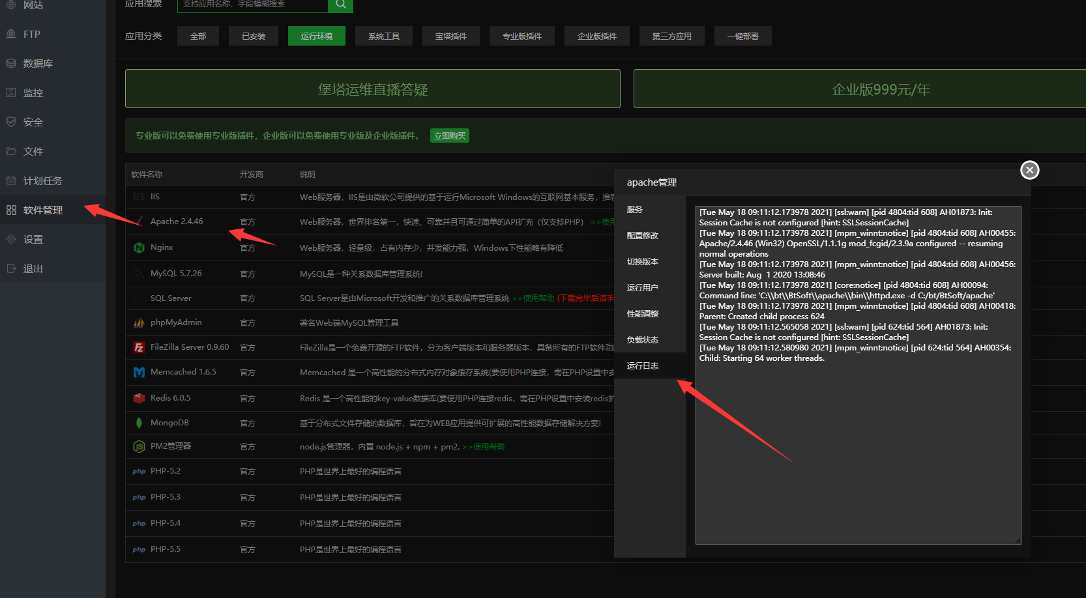
Task: Click the website globe icon in sidebar
Action: click(x=11, y=5)
